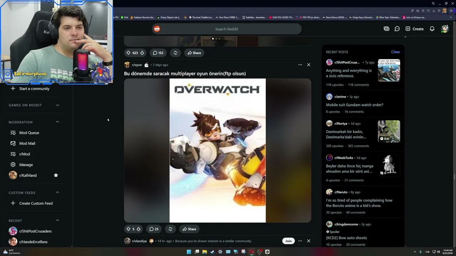Image resolution: width=456 pixels, height=256 pixels.
Task: Open the Reddit advertise icon
Action: tap(387, 29)
